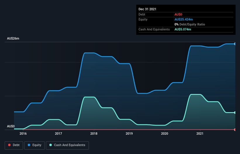Click the red Debt legend dot
The width and height of the screenshot is (240, 154).
tap(9, 145)
